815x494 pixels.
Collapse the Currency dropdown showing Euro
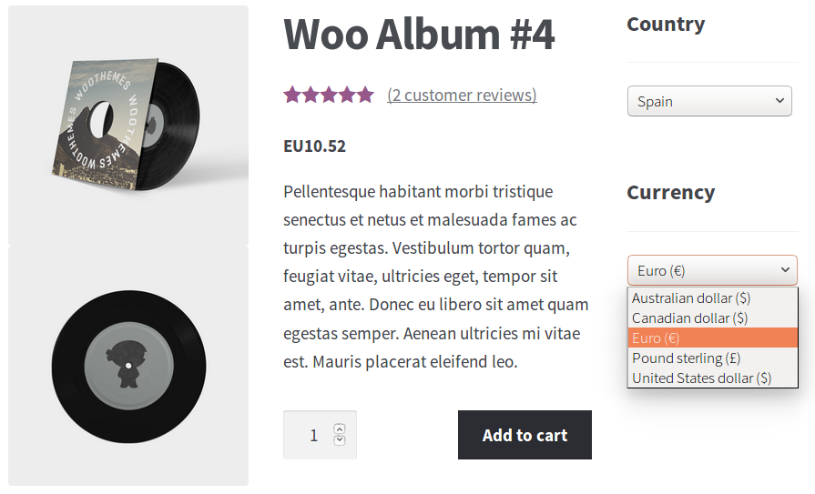click(x=711, y=270)
